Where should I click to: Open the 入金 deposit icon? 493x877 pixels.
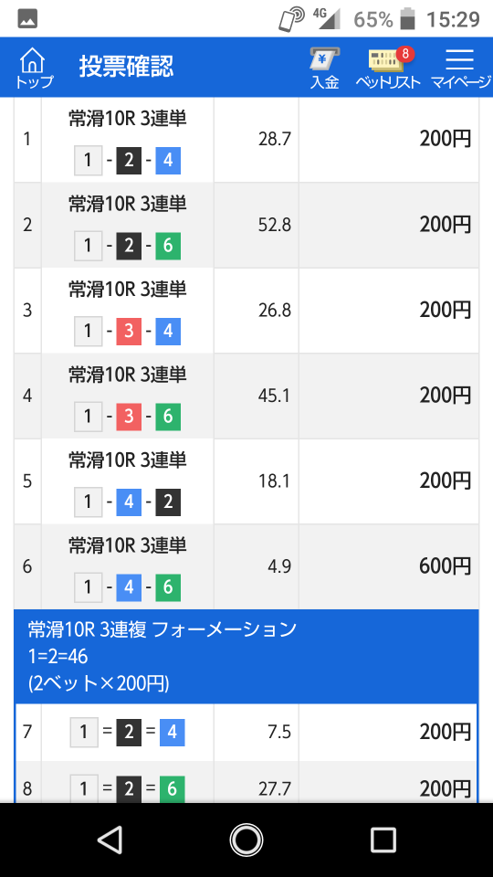point(325,67)
